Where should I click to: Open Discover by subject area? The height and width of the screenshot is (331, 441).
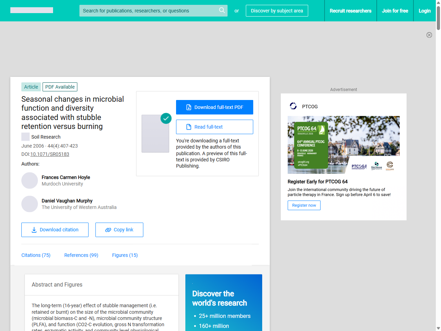tap(277, 11)
